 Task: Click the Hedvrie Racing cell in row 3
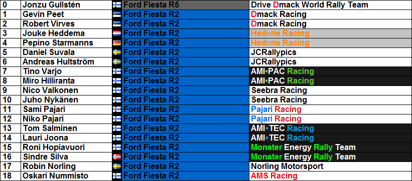[x=330, y=33]
